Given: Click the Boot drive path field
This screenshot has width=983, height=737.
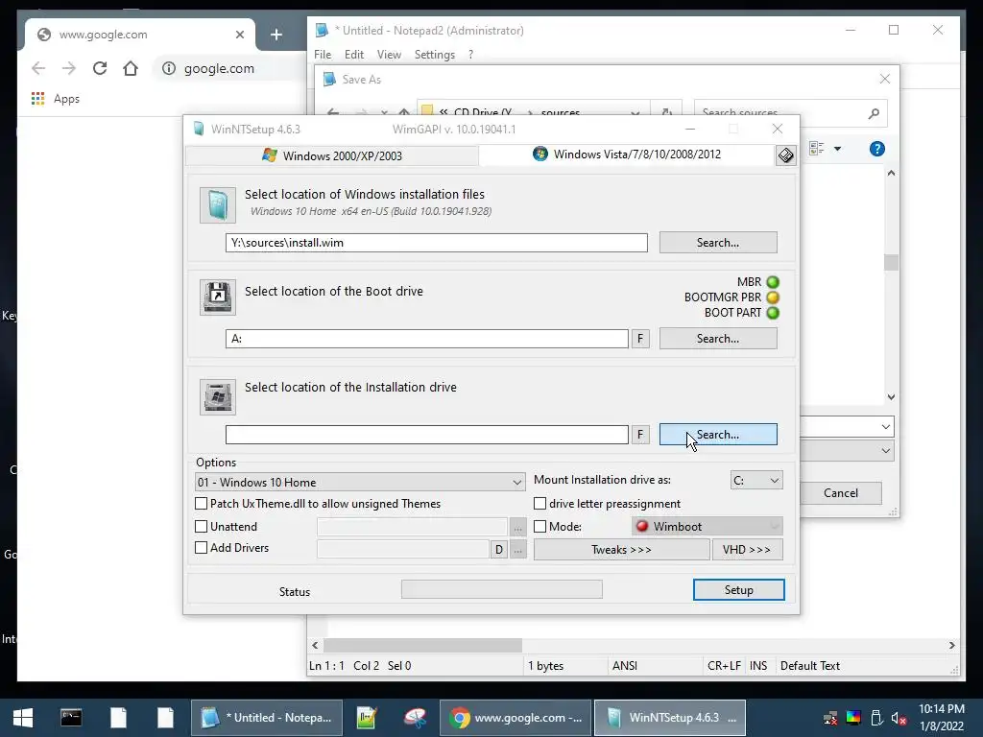Looking at the screenshot, I should pyautogui.click(x=427, y=339).
